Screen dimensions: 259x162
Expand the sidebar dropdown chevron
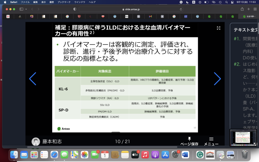26,9
